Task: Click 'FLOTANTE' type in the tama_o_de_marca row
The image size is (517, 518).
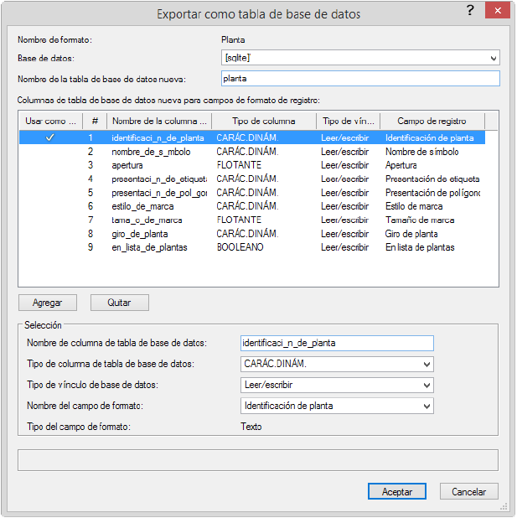Action: 239,220
